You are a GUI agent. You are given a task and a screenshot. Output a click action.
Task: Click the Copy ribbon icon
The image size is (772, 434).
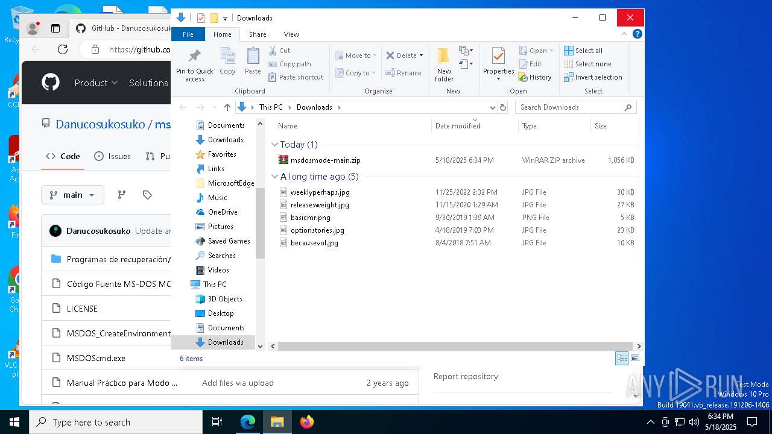[x=227, y=61]
